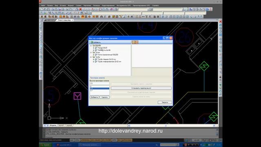Toggle СЕТКА grid mode in status bar
The height and width of the screenshot is (147, 261).
(x=77, y=140)
